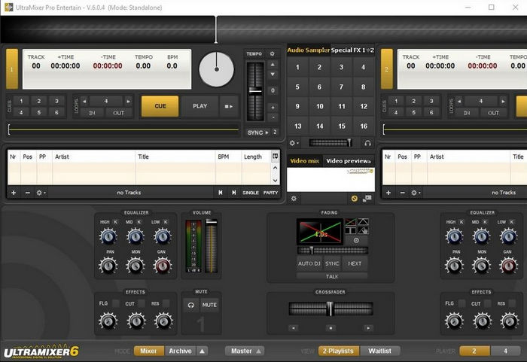The image size is (527, 362).
Task: Select the triangle fading curve icon
Action: coord(363,222)
